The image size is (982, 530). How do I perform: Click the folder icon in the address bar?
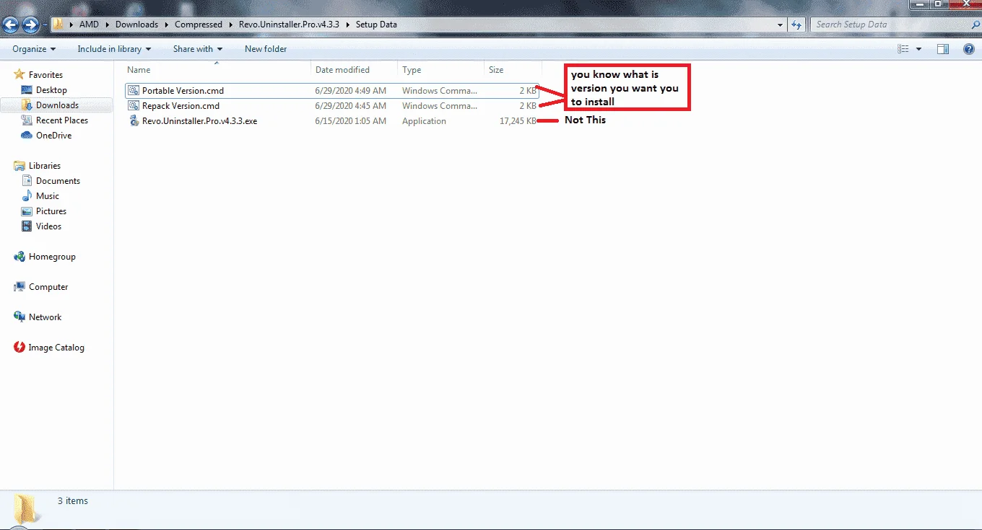[58, 25]
